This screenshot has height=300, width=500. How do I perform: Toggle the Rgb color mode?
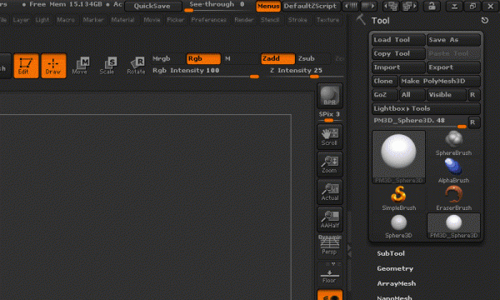click(x=203, y=58)
